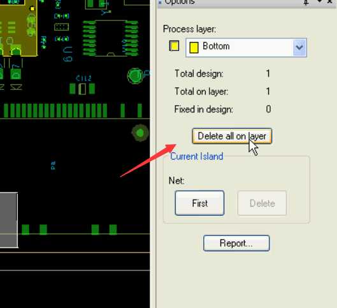Click the disabled Delete island button
337x308 pixels.
[x=262, y=203]
